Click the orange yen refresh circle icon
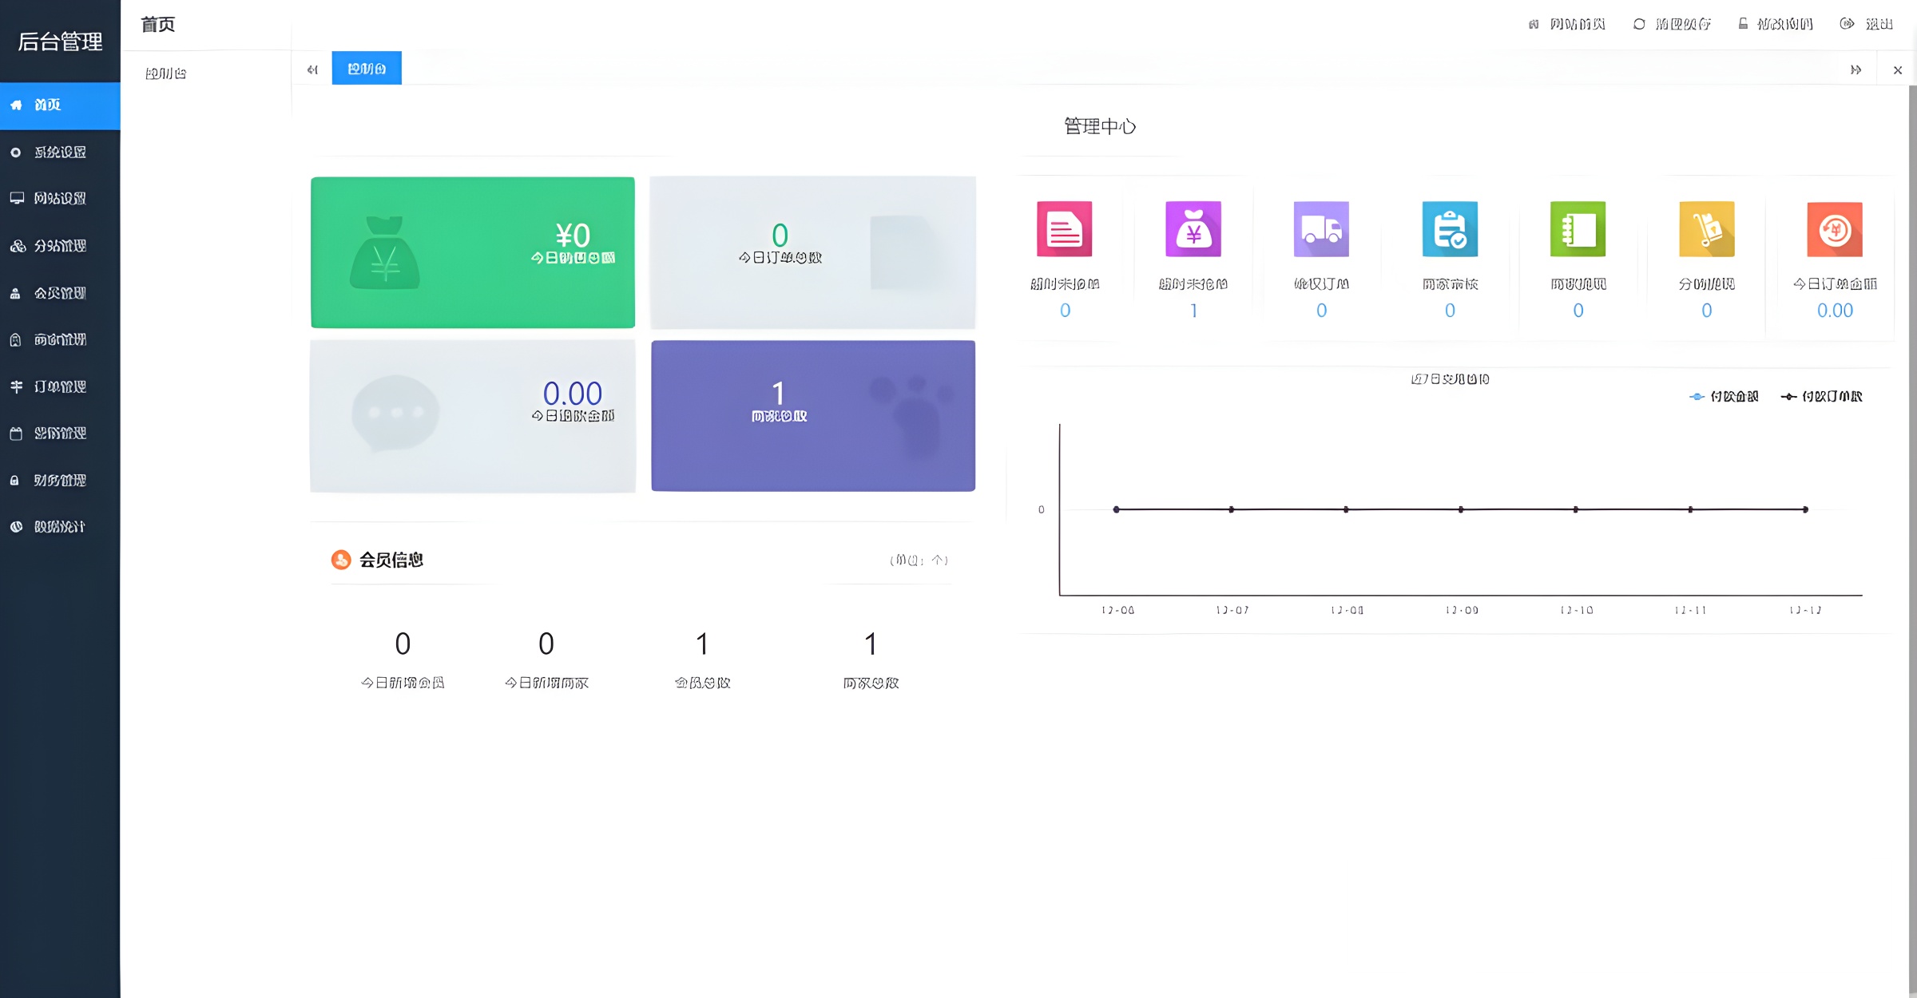Screen dimensions: 1917x998 point(1834,229)
